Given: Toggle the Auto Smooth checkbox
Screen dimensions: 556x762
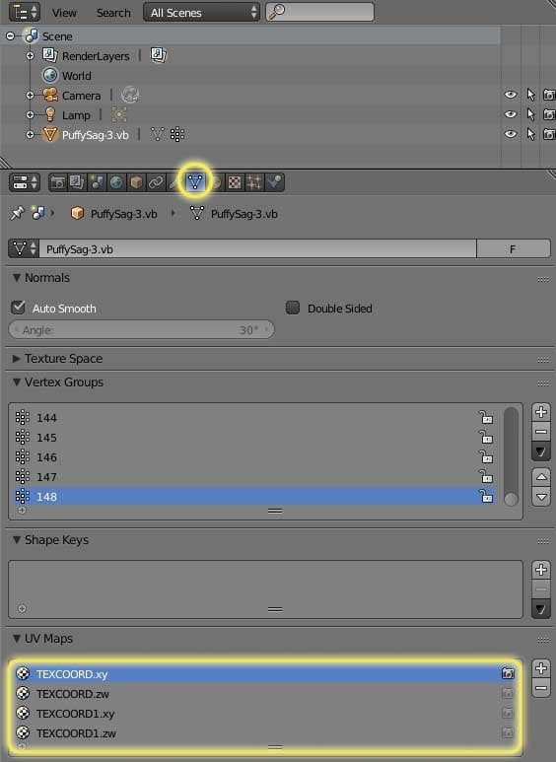Looking at the screenshot, I should pyautogui.click(x=18, y=308).
